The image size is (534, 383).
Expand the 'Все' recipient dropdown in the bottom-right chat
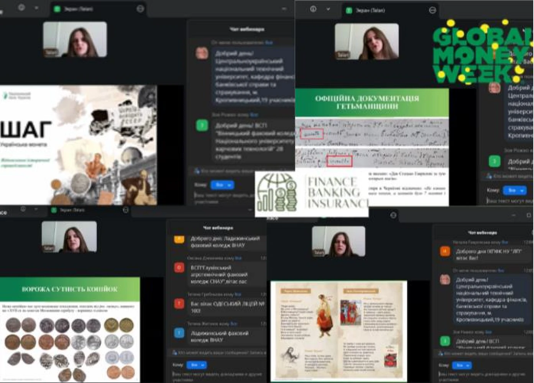(462, 365)
